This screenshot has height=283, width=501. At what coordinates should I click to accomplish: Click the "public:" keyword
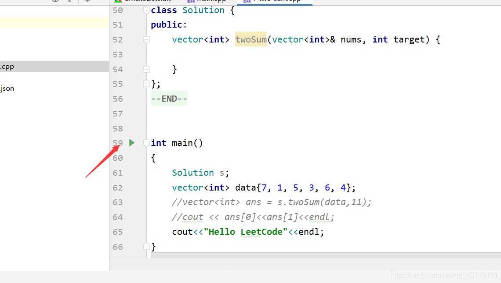(x=169, y=25)
